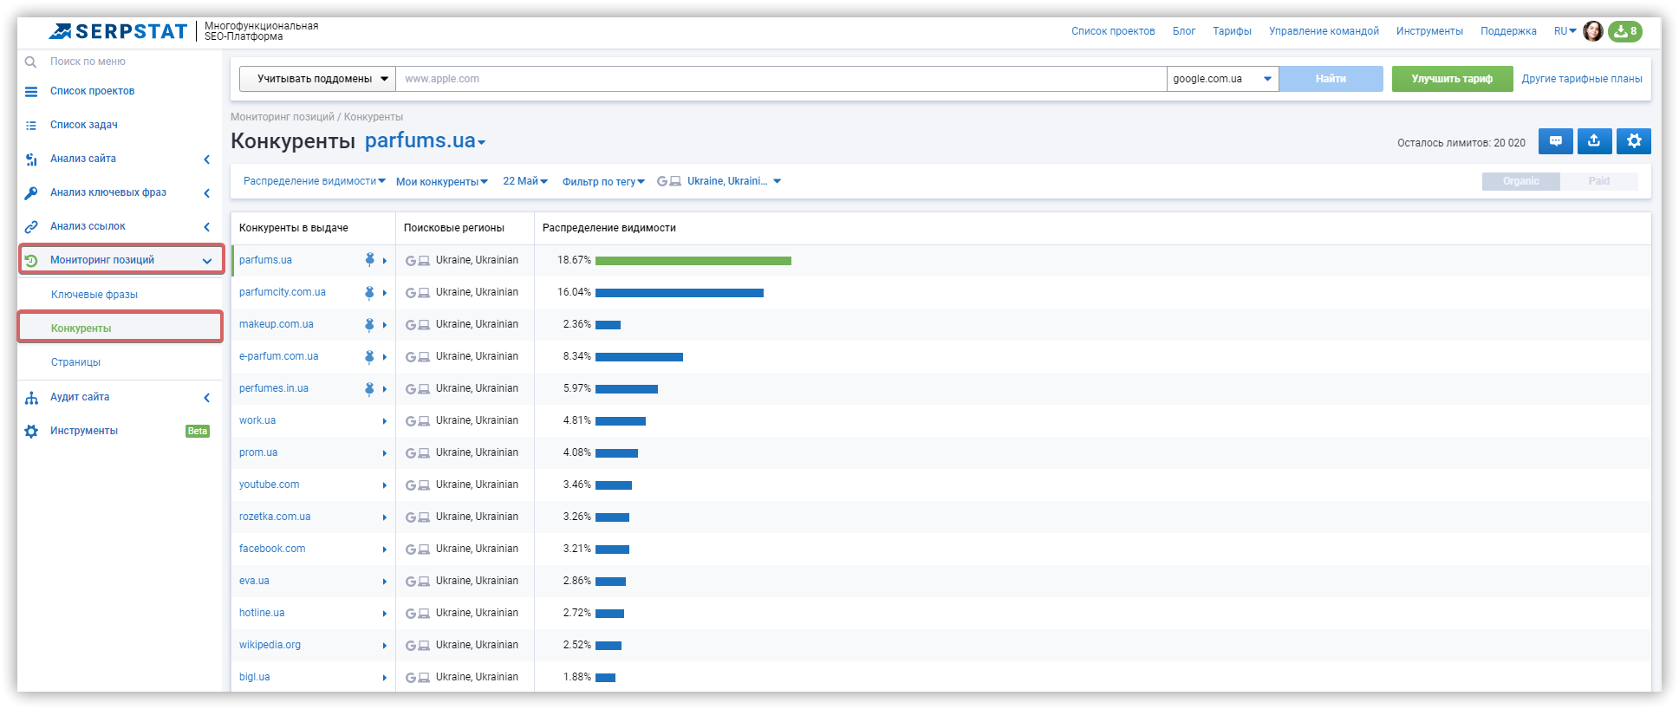Switch to Paid results toggle
Image resolution: width=1679 pixels, height=709 pixels.
(x=1598, y=181)
